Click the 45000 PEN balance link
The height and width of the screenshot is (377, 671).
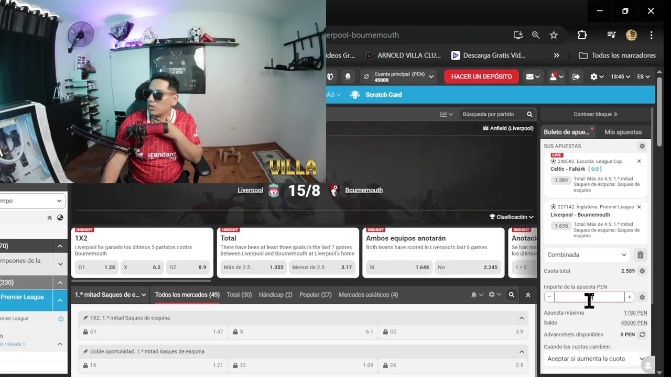[x=634, y=323]
